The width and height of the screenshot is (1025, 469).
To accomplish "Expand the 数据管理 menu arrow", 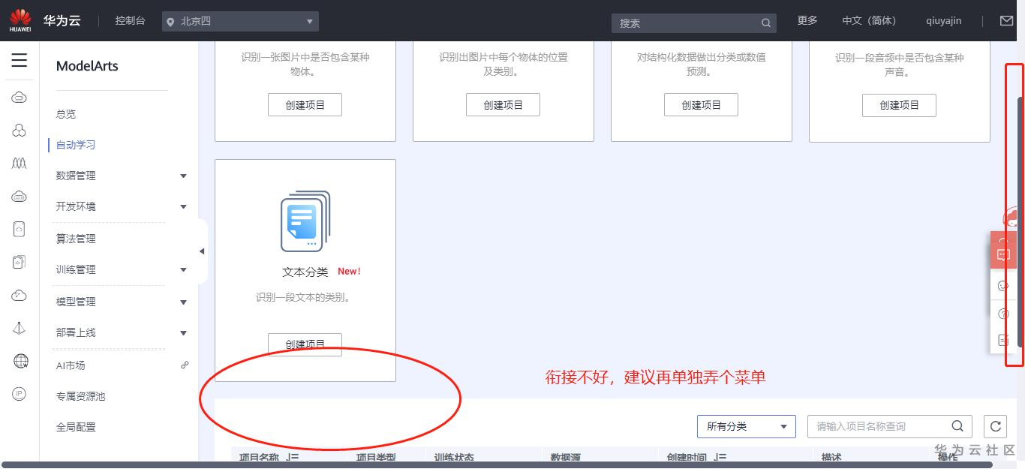I will click(184, 176).
